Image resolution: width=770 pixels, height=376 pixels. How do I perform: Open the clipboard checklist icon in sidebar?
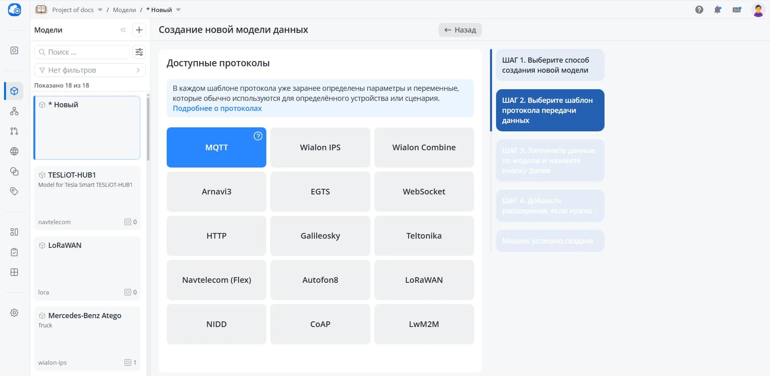click(14, 252)
